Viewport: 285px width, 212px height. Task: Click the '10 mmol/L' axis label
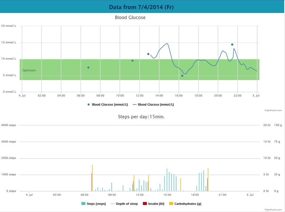tap(9, 59)
